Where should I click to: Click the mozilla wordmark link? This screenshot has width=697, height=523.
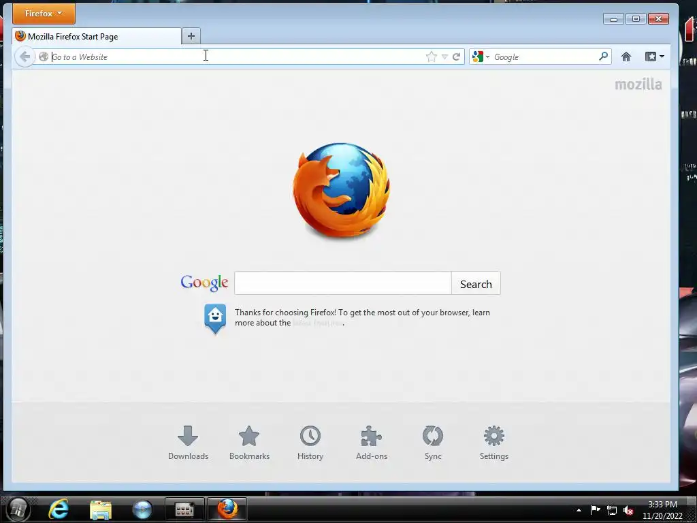point(638,84)
